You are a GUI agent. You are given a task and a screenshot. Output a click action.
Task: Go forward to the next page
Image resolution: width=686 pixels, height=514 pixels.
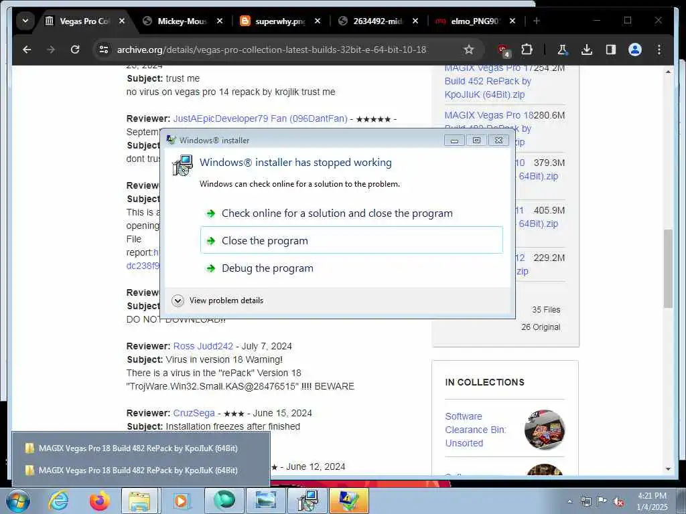tap(51, 50)
